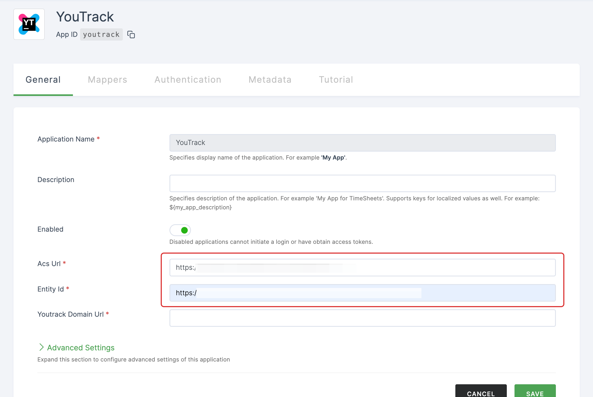Click the Description text field

pos(363,183)
